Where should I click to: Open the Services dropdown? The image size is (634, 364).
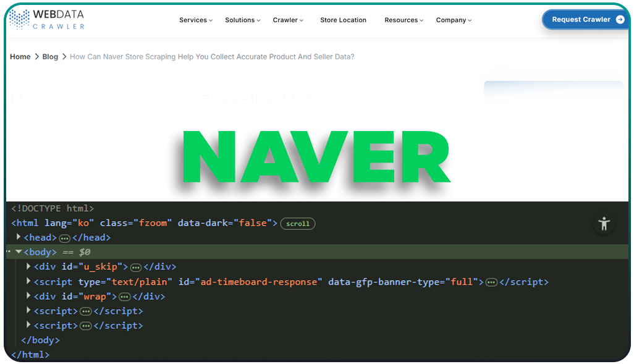195,20
